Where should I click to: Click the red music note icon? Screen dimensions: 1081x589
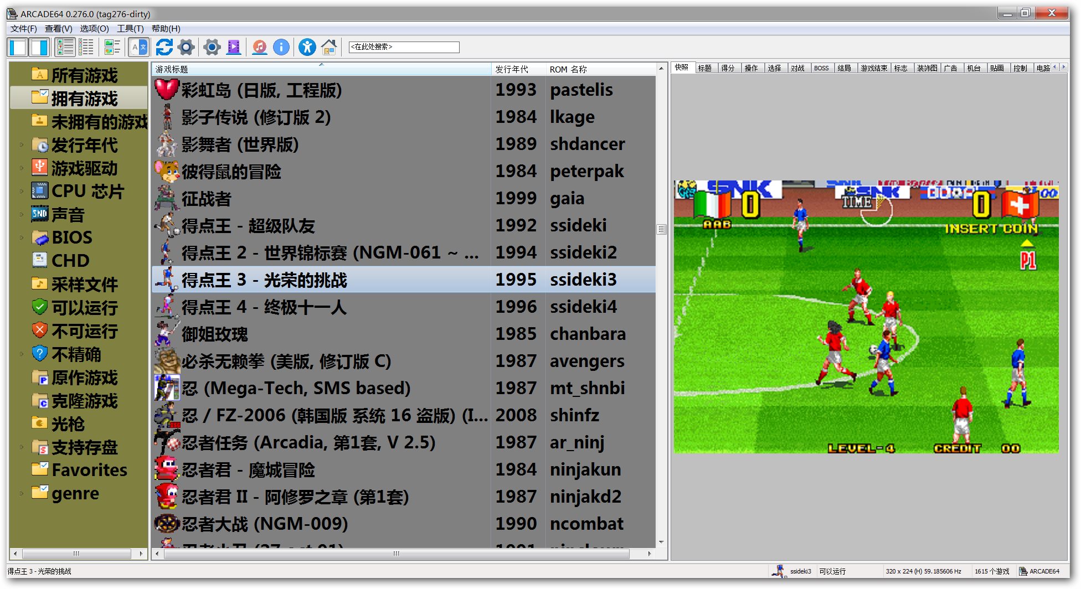259,48
